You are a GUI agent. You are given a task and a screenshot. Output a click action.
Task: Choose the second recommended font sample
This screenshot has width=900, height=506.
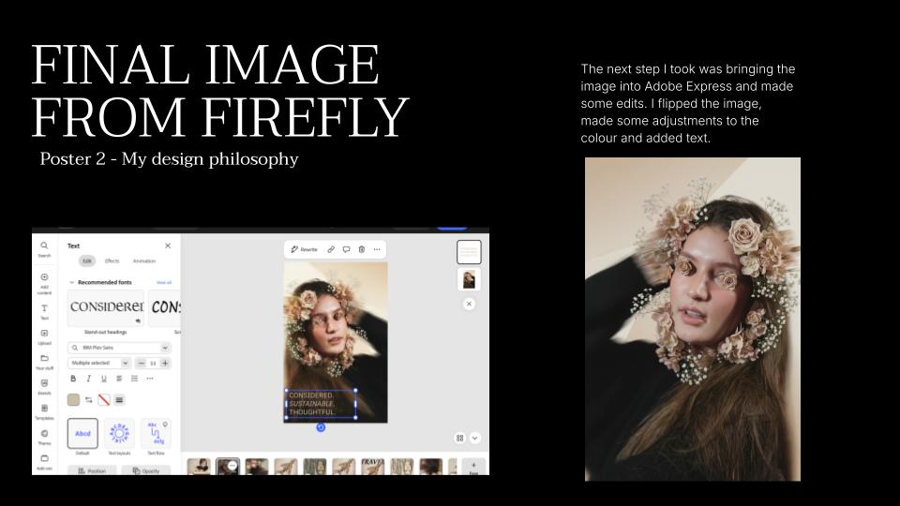[x=165, y=307]
